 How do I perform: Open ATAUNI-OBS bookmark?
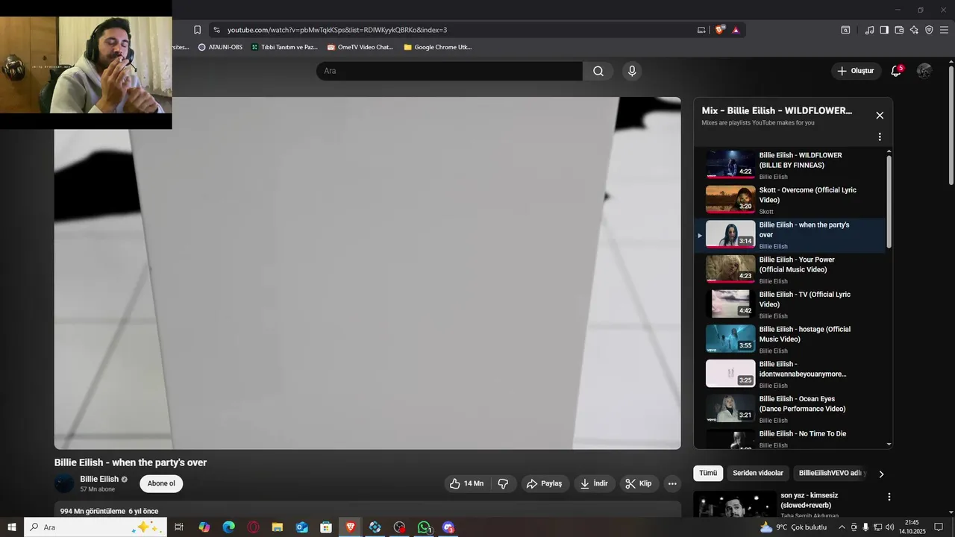point(220,47)
